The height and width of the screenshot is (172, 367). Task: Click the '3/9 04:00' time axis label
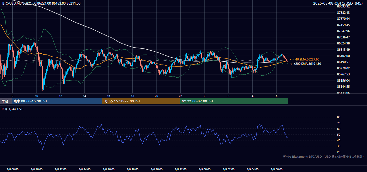[252, 169]
